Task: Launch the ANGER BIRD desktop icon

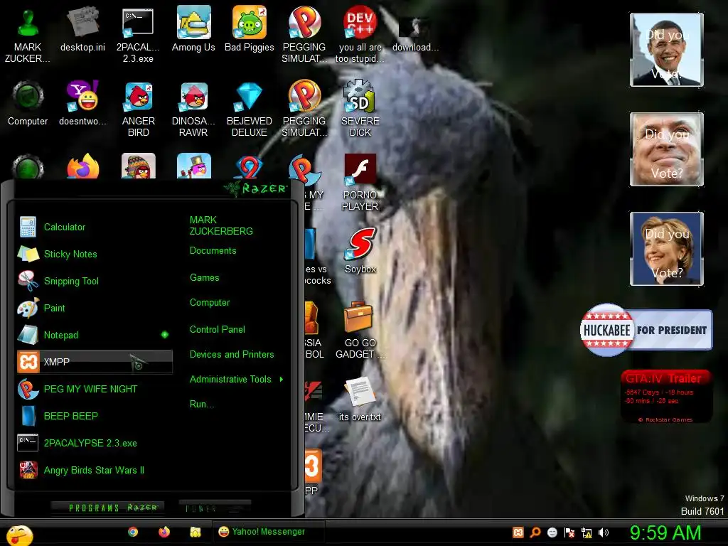Action: click(x=138, y=109)
